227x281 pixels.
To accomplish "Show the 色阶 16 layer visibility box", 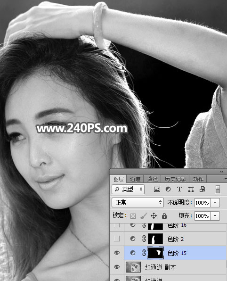I will tap(117, 225).
